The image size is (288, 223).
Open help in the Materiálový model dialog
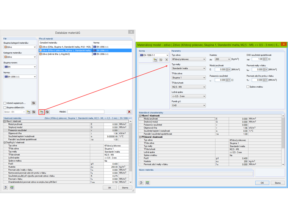[141, 183]
